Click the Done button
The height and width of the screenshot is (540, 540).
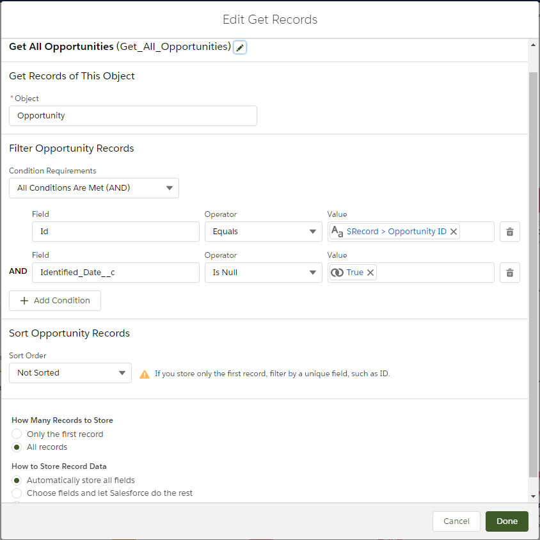point(507,521)
